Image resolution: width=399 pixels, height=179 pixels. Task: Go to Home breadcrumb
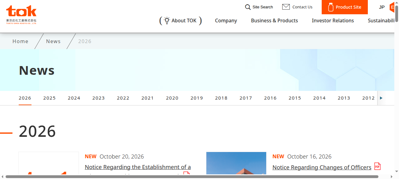click(x=20, y=41)
